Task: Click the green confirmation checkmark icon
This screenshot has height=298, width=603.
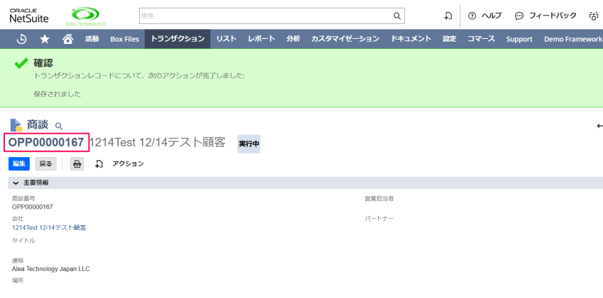Action: [x=21, y=63]
